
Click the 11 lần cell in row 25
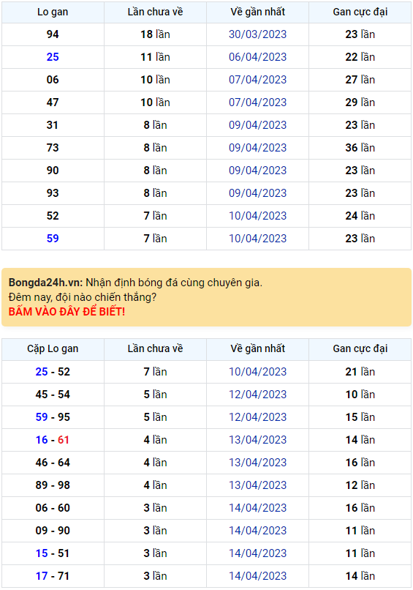(x=155, y=57)
